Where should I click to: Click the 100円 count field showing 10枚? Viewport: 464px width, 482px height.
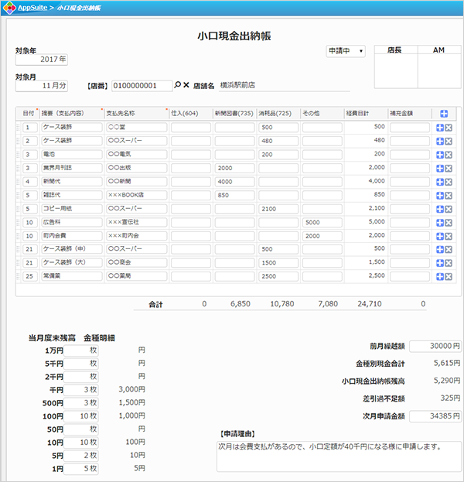click(81, 416)
